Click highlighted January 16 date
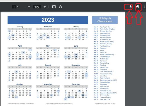 (x=13, y=35)
